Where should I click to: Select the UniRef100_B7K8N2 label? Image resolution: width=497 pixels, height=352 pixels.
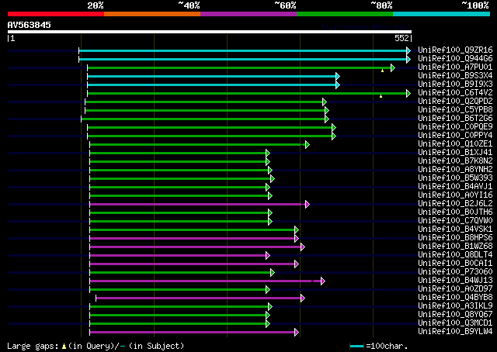455,161
